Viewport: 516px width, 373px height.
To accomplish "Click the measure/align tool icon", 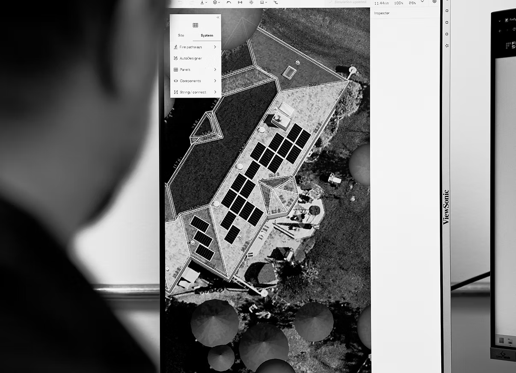I will click(240, 3).
